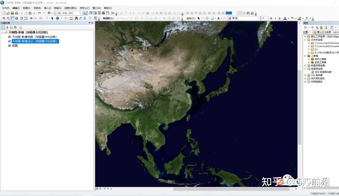Choose the Select Elements arrow tool
Screen dimensions: 339x196
coord(52,19)
